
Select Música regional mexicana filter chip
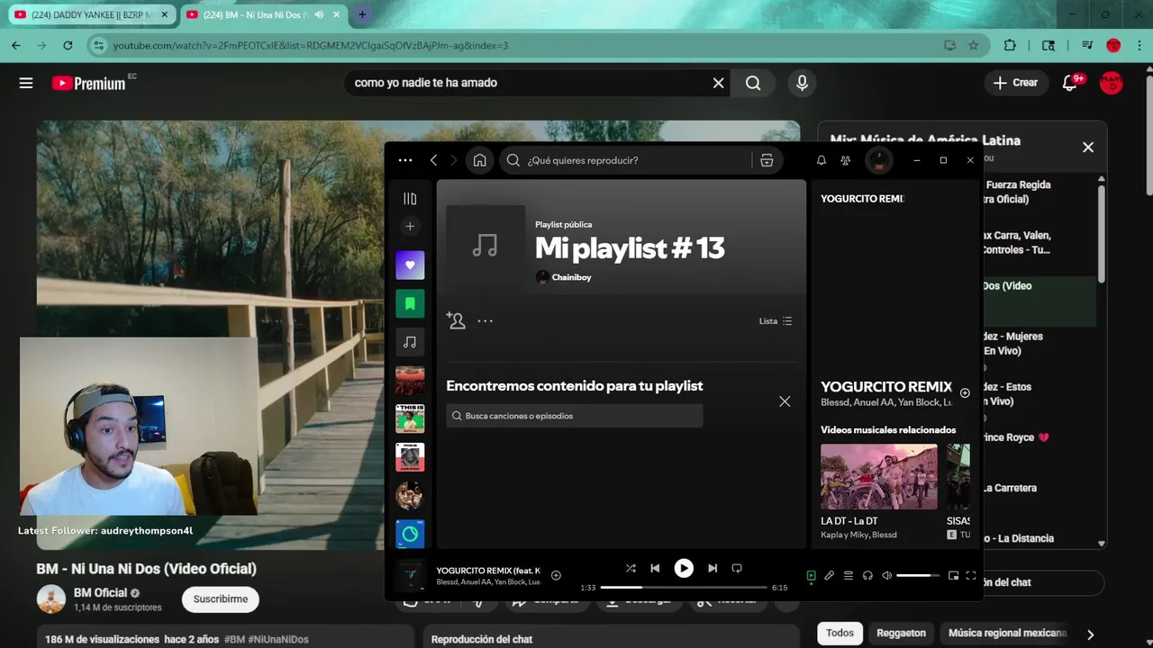click(1007, 634)
